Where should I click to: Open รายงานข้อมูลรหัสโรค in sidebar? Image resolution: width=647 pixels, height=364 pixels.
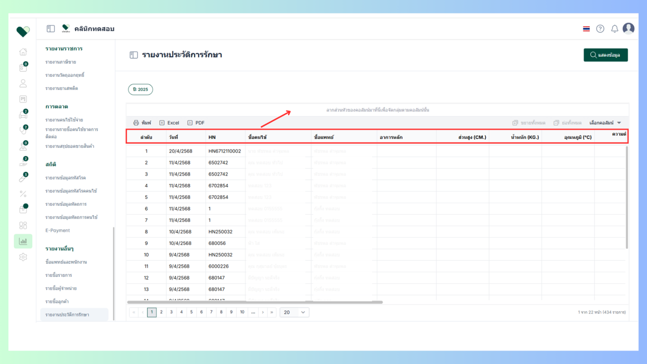66,178
